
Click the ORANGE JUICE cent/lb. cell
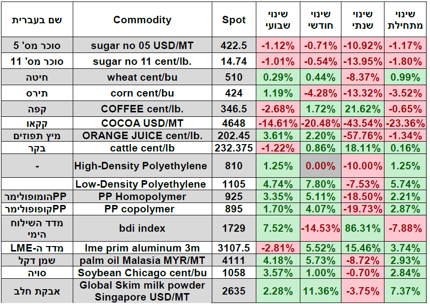pos(142,135)
